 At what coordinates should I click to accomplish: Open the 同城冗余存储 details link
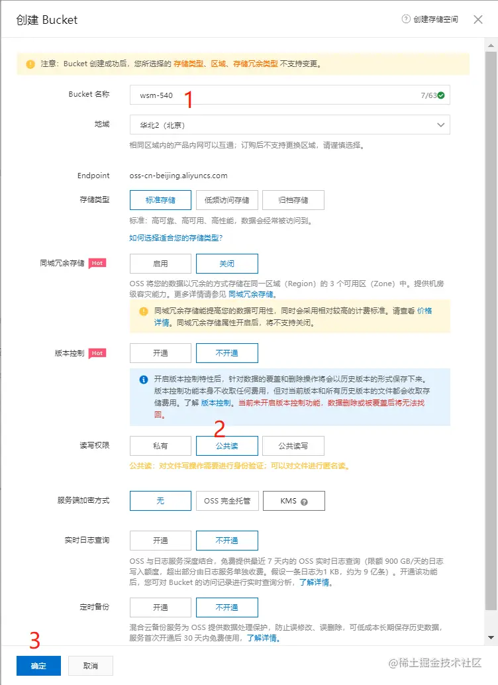tap(251, 294)
